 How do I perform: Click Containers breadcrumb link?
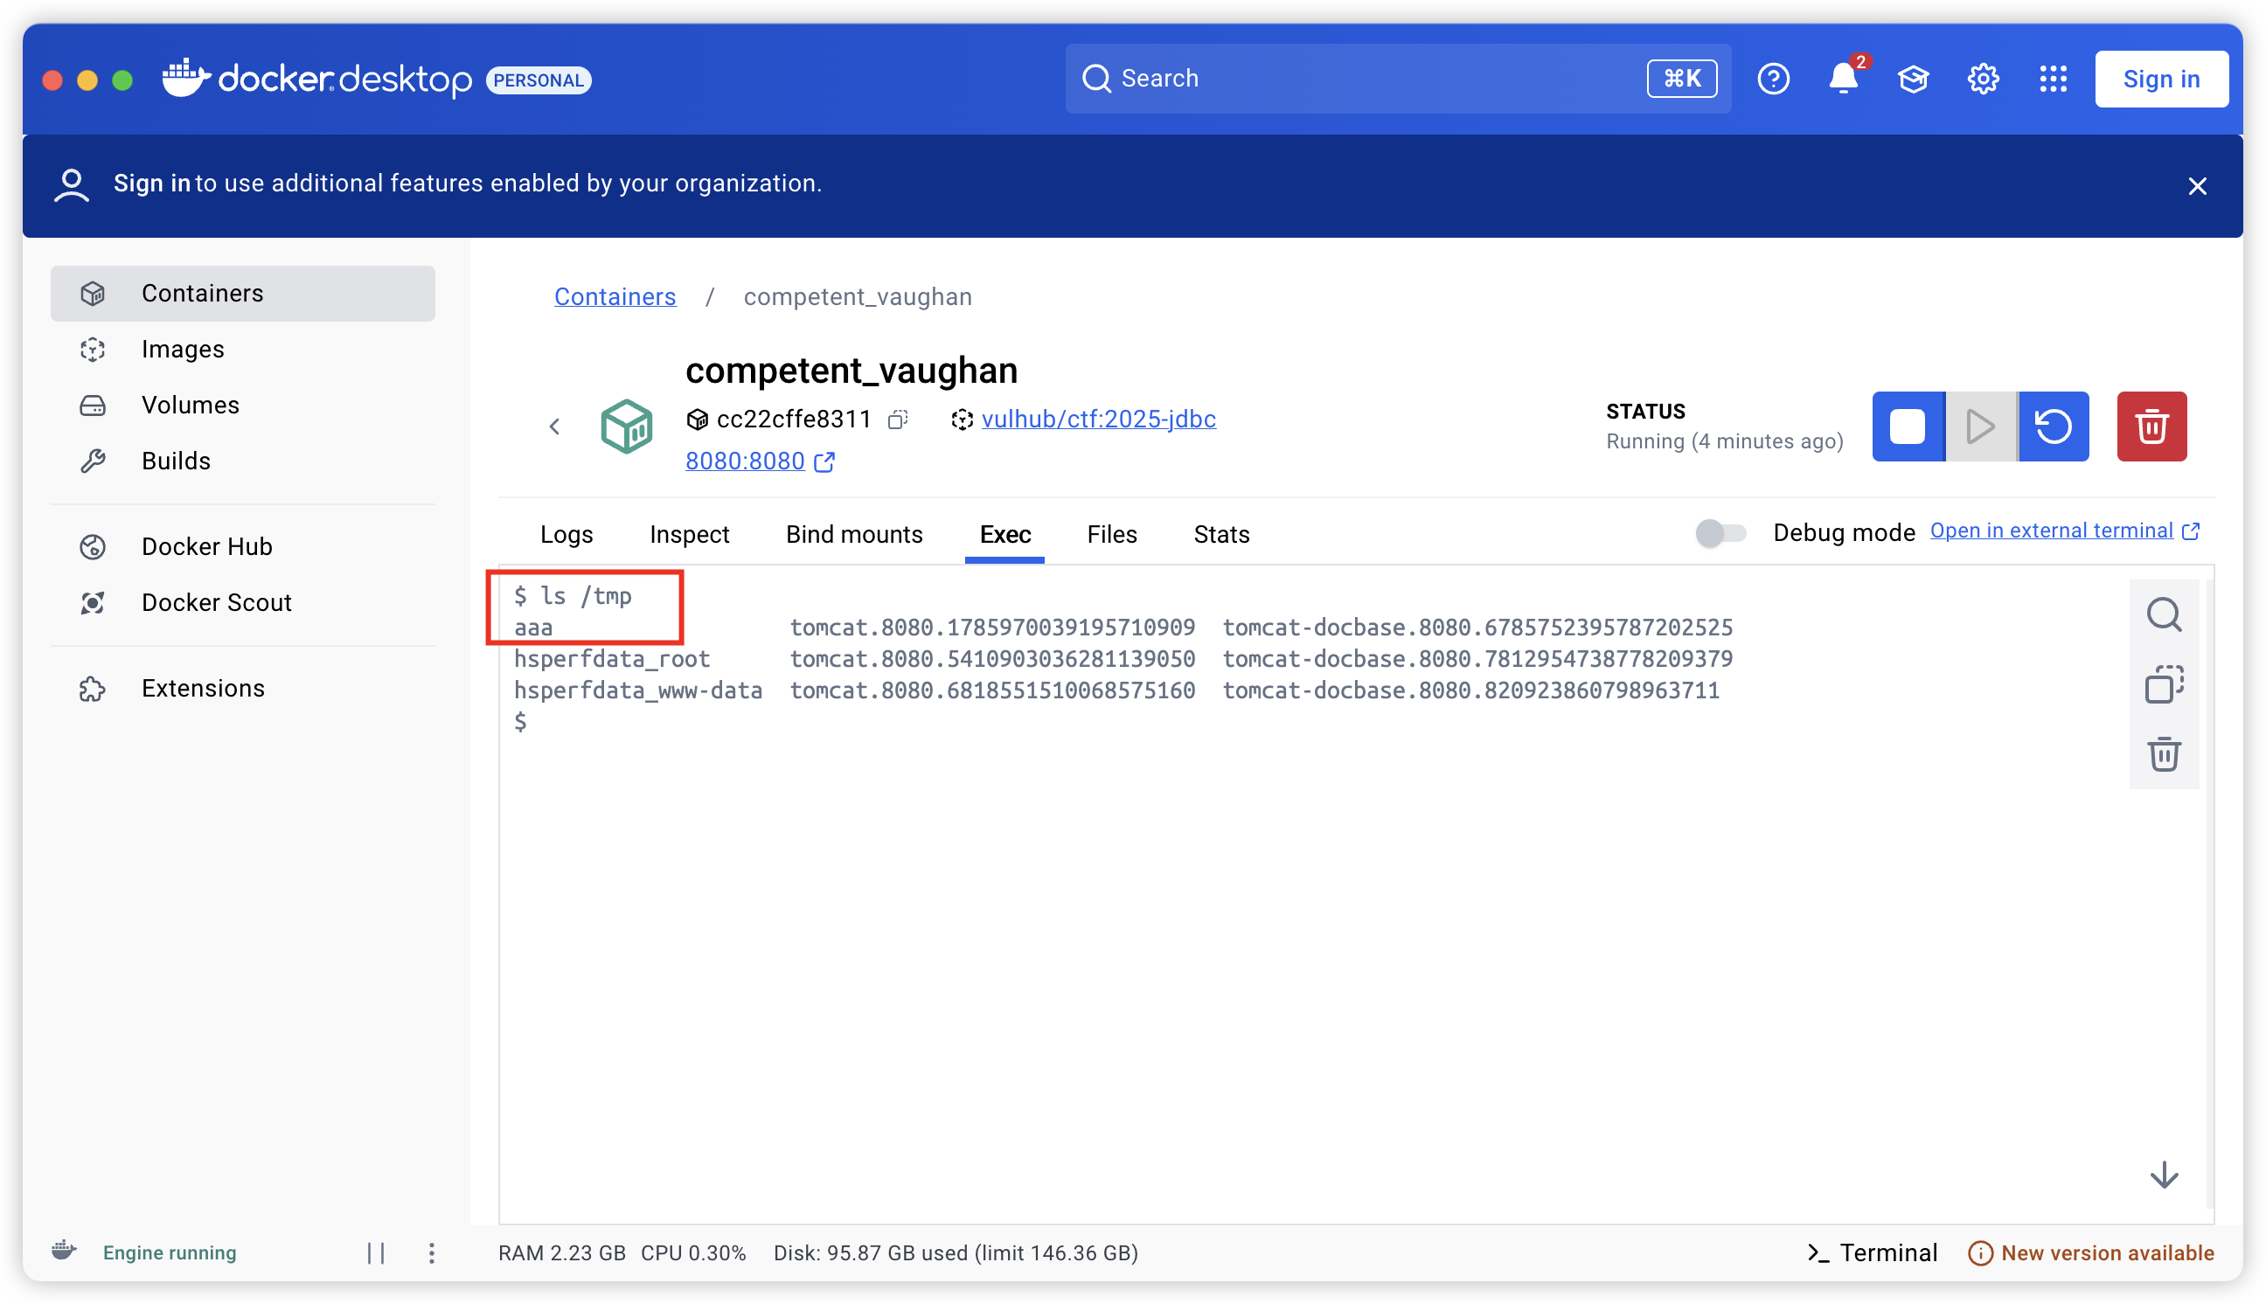tap(615, 296)
